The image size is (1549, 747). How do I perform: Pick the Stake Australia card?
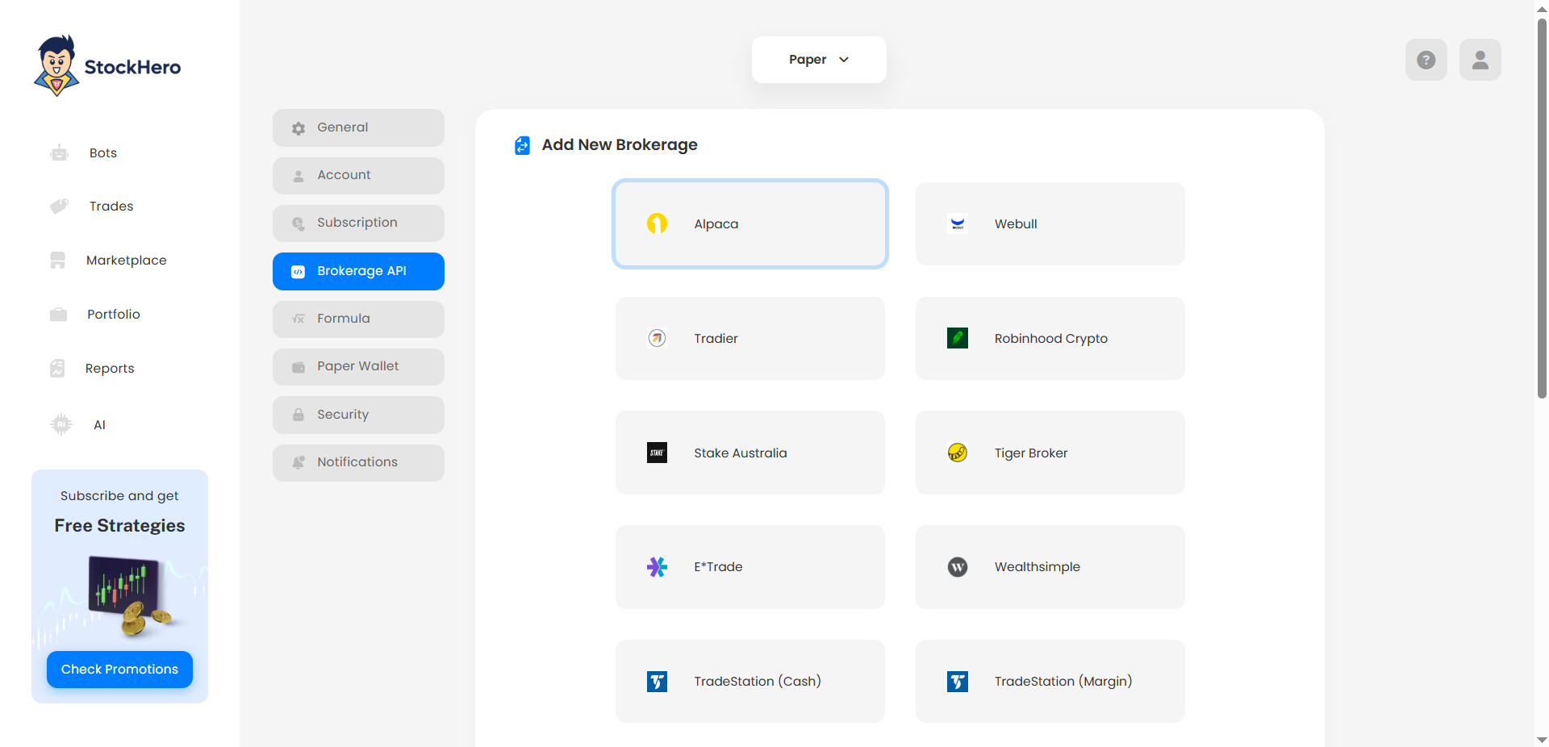coord(750,453)
